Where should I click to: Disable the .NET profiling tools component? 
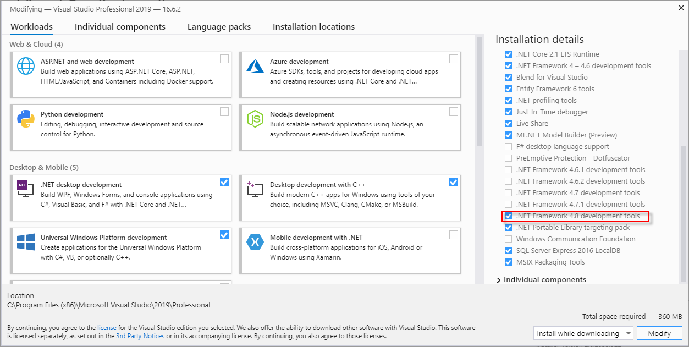point(508,100)
